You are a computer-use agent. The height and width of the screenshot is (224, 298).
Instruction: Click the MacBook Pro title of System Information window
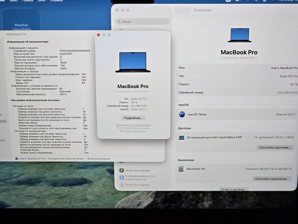pos(16,34)
